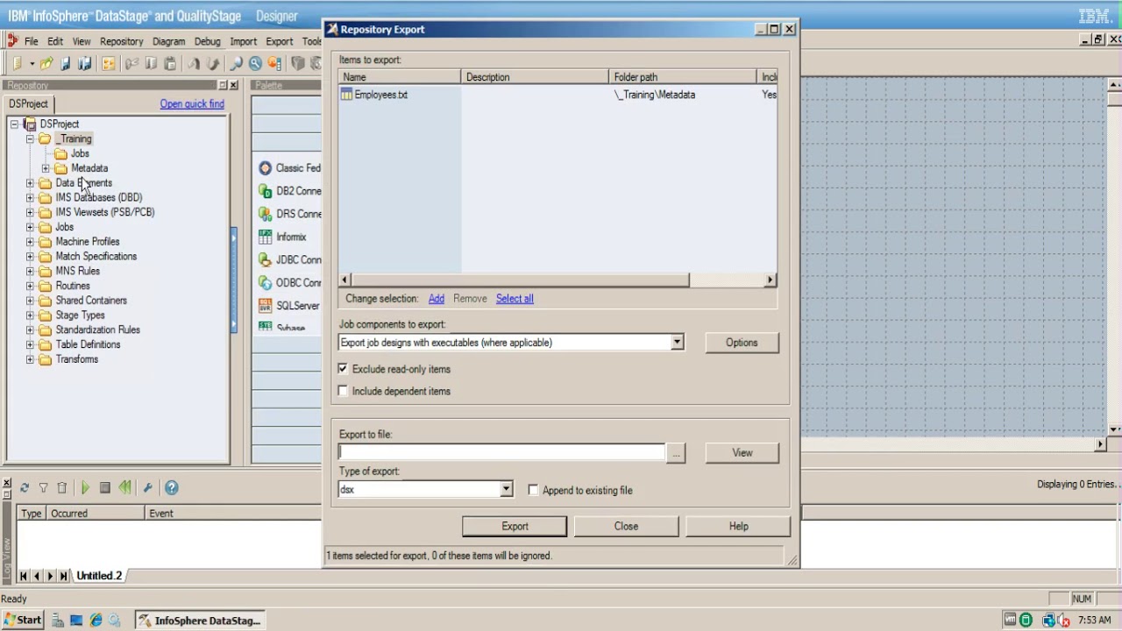
Task: Toggle Exclude read-only items checkbox
Action: point(343,369)
